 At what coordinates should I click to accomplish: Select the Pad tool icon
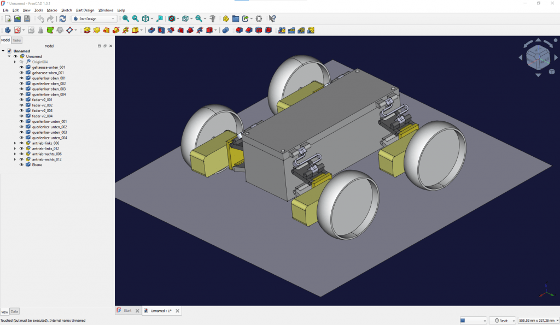pyautogui.click(x=87, y=31)
